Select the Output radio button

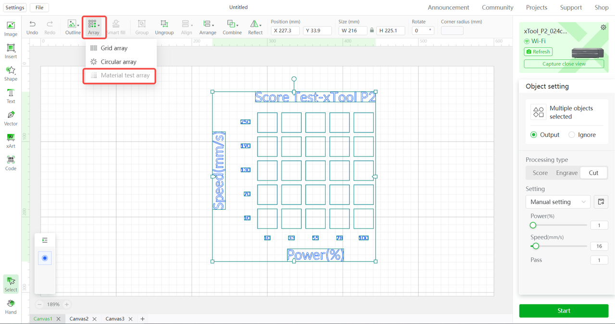533,135
